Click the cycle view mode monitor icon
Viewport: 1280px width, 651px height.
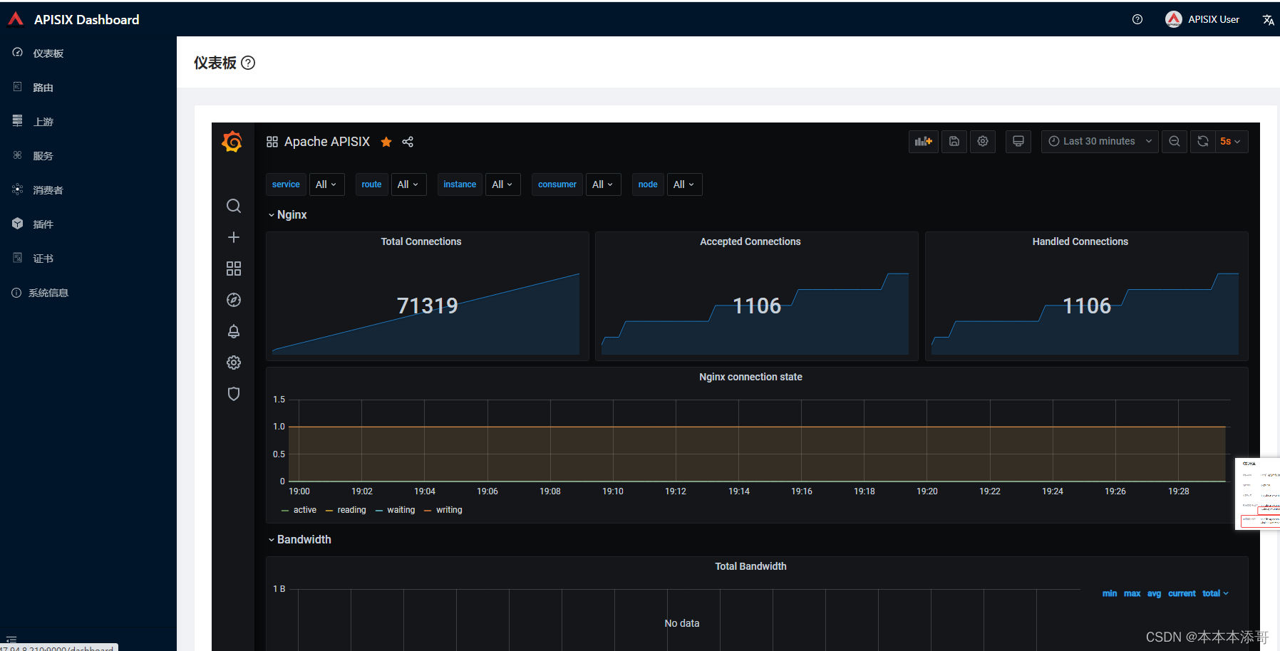[1018, 141]
